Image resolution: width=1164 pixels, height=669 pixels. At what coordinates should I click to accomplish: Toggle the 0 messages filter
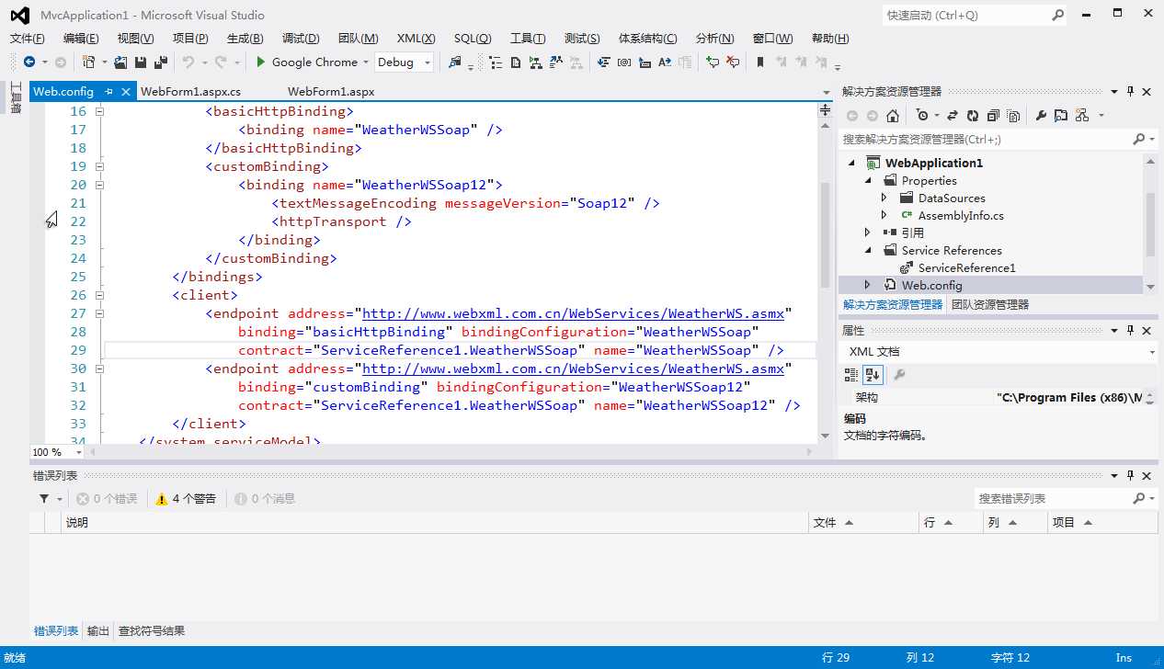click(x=265, y=498)
